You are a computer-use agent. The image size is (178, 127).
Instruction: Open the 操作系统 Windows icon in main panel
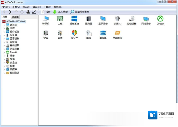coord(74,19)
